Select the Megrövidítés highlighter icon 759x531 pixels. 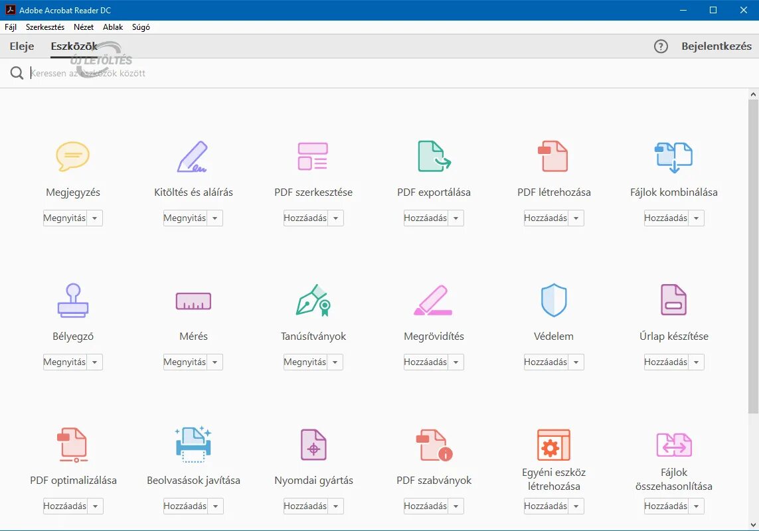[433, 301]
